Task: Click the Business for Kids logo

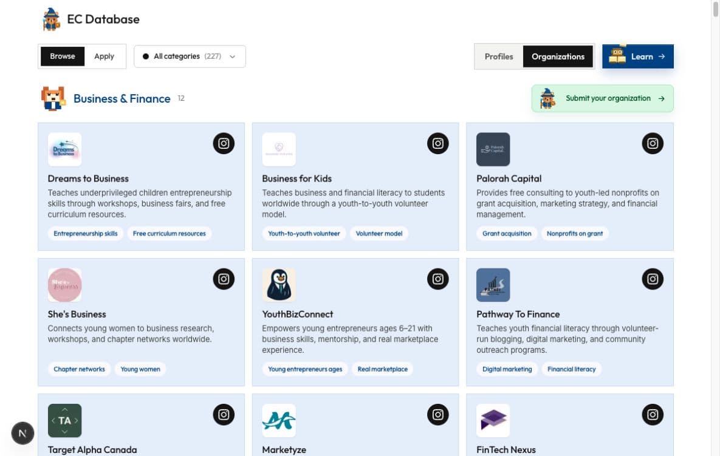Action: [279, 149]
